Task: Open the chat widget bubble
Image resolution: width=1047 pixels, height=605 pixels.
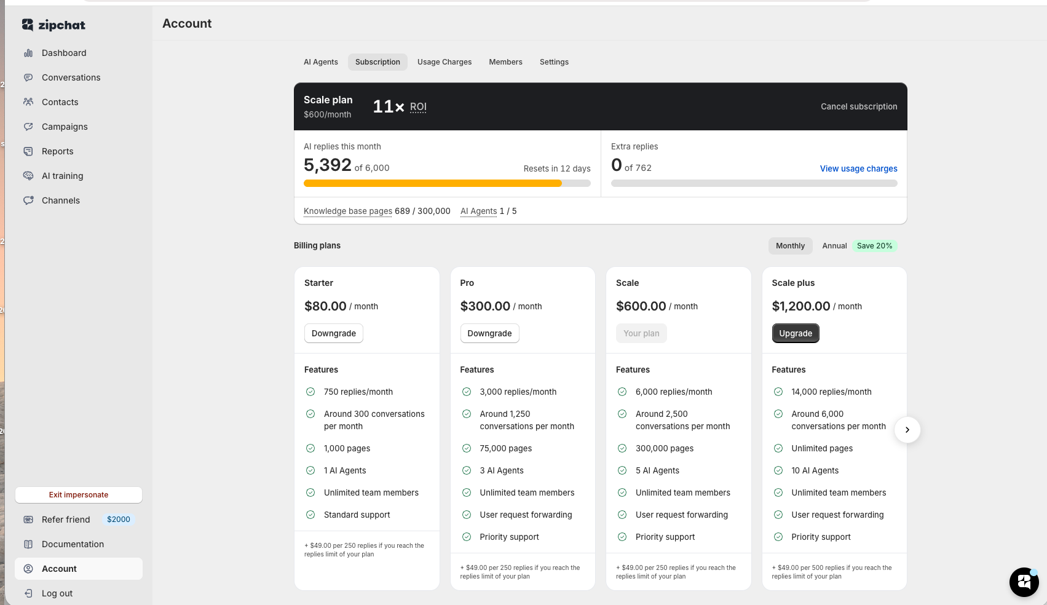Action: click(1024, 582)
